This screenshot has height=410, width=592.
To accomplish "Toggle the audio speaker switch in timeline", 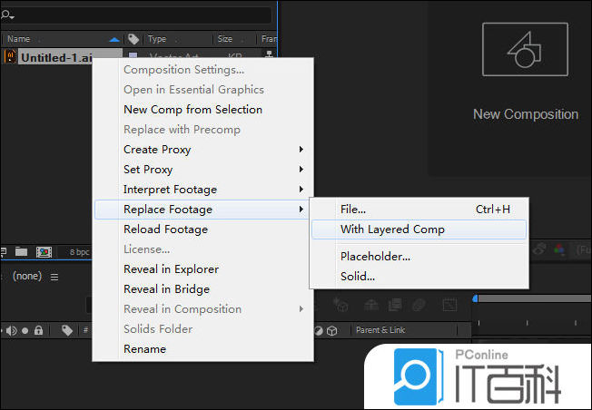I will (x=11, y=330).
